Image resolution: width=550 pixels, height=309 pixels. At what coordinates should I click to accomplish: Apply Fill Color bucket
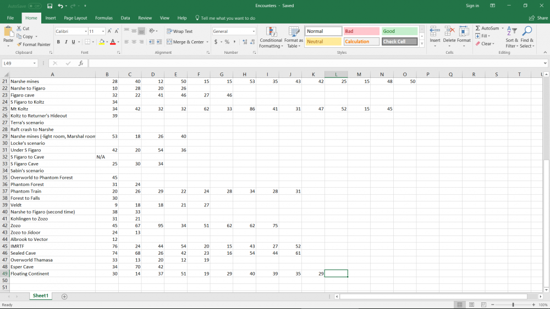coord(102,42)
